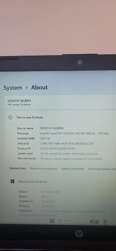Click the Device name label
This screenshot has height=251, width=116.
(x=25, y=128)
